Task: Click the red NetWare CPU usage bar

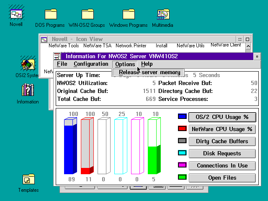Action: click(87, 146)
